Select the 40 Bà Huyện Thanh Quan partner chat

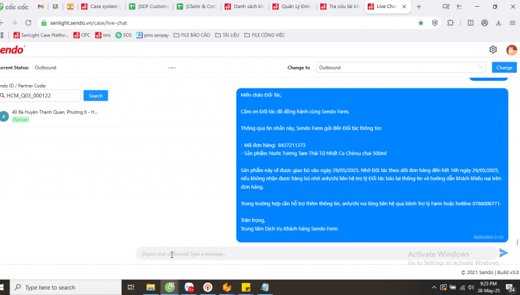pyautogui.click(x=62, y=115)
